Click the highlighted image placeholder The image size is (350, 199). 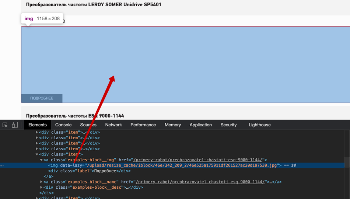(x=185, y=64)
